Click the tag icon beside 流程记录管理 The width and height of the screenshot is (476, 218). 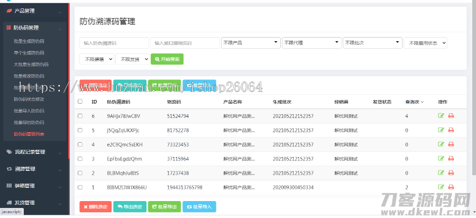tap(9, 152)
